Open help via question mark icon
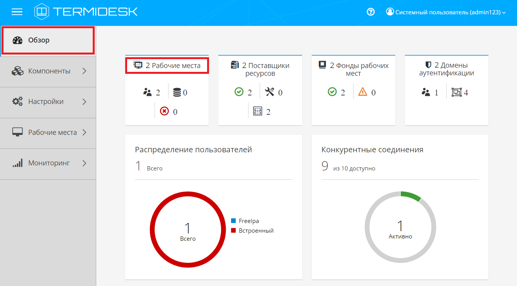The image size is (517, 286). click(x=371, y=12)
